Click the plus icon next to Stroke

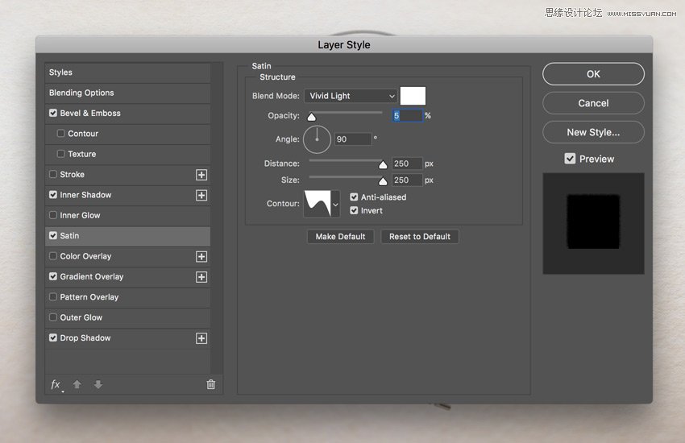(x=201, y=175)
